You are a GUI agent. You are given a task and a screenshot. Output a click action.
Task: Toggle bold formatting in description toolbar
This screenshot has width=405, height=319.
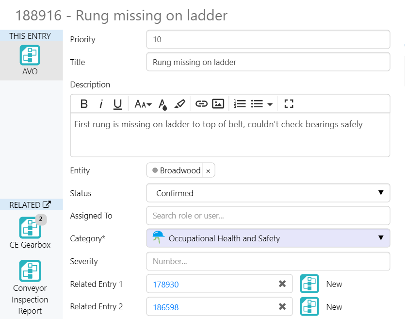click(84, 103)
